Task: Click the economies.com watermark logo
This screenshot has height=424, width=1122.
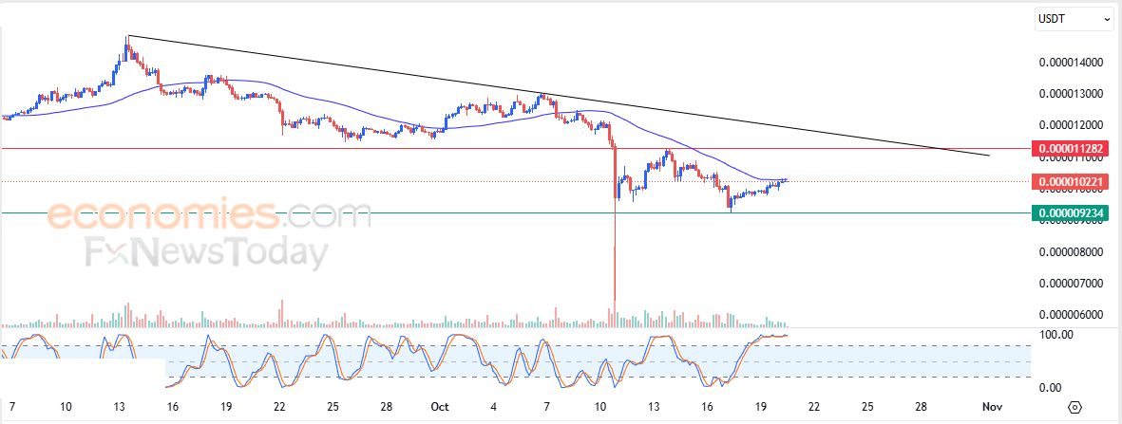Action: [209, 216]
